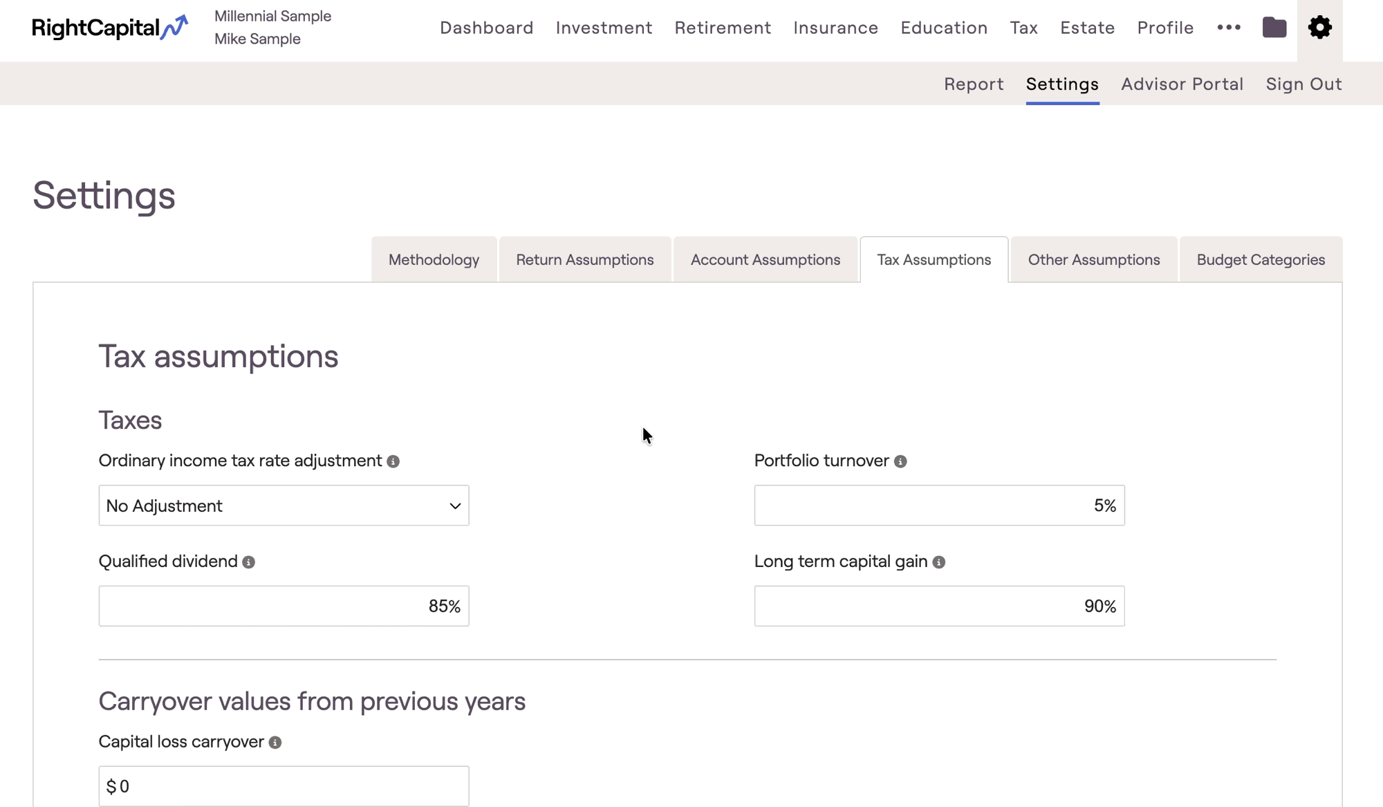Click the RightCapital logo
The width and height of the screenshot is (1383, 807).
click(x=110, y=28)
